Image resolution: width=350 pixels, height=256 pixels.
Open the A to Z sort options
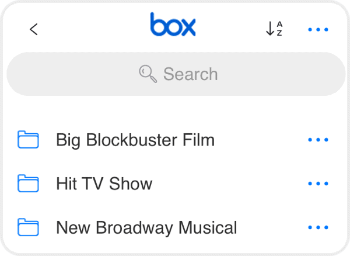tap(274, 29)
